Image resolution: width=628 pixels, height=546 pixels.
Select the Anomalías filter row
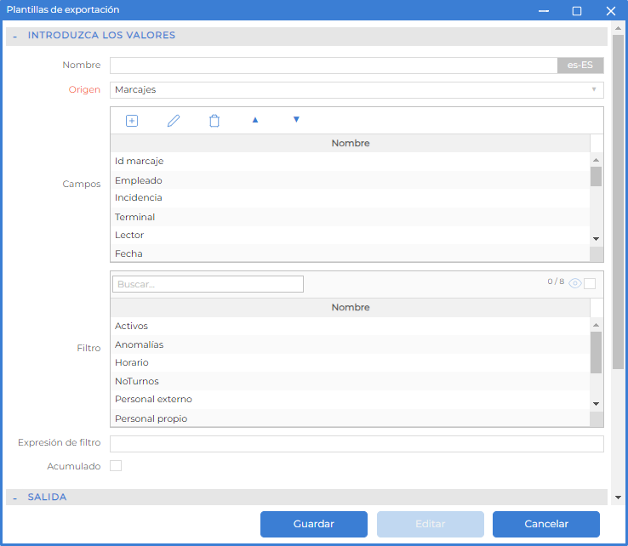pyautogui.click(x=350, y=344)
